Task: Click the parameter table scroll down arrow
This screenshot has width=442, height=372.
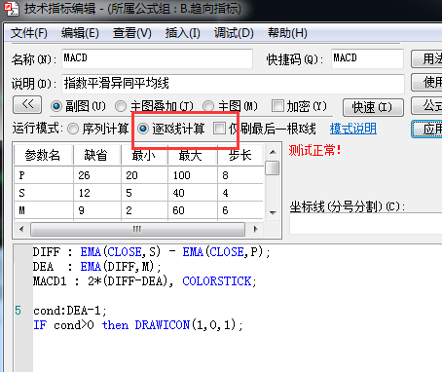Action: (x=273, y=213)
